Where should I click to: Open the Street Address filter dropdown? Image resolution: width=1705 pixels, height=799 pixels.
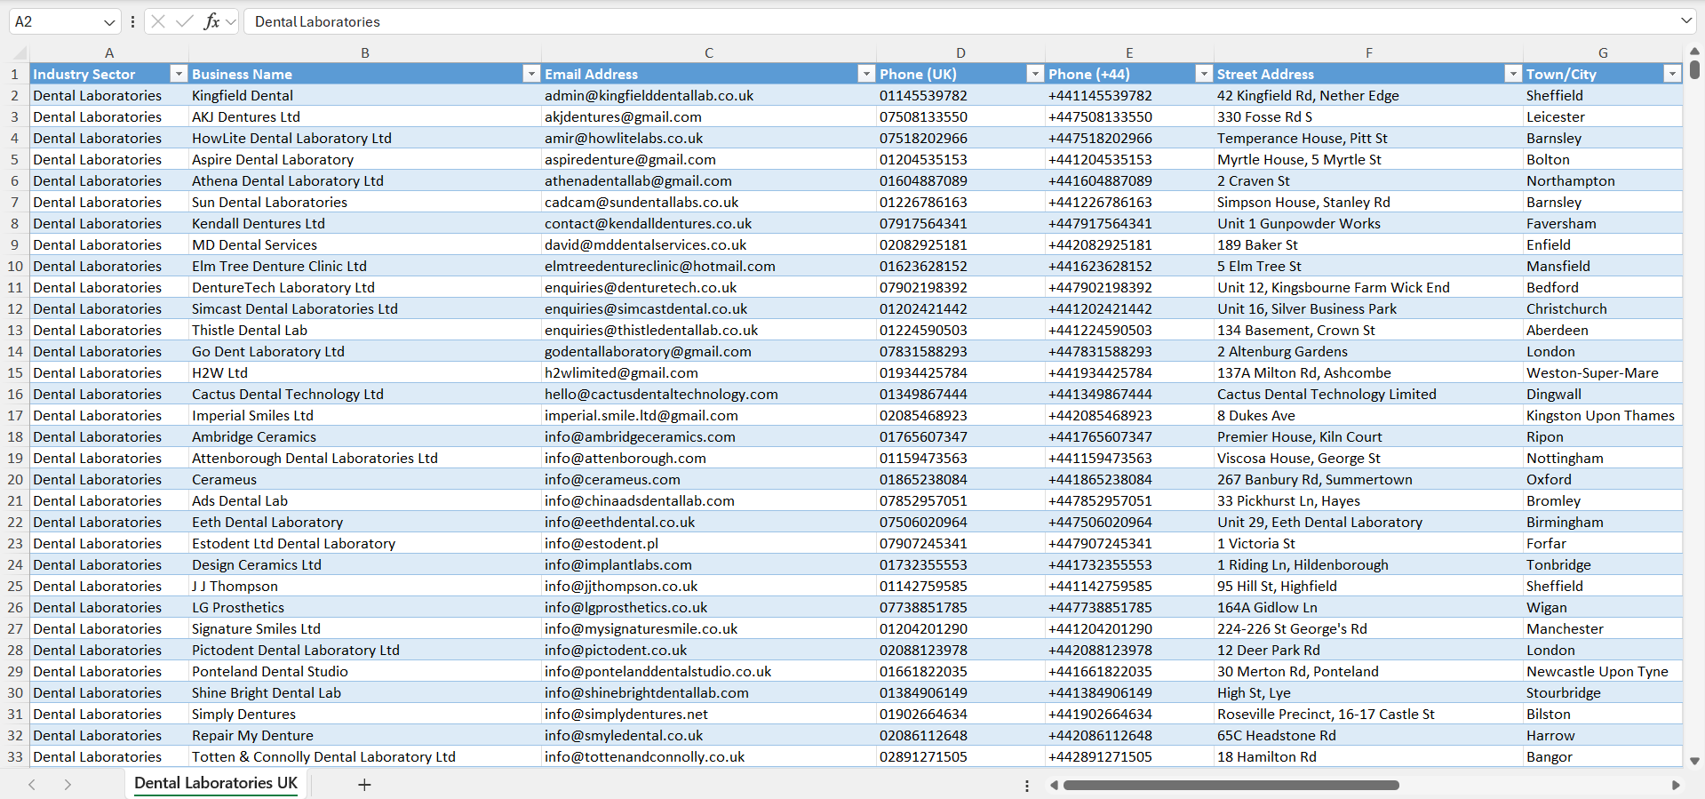tap(1513, 74)
